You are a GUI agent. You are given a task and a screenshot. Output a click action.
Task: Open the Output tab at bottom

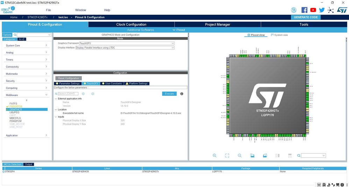click(28, 164)
